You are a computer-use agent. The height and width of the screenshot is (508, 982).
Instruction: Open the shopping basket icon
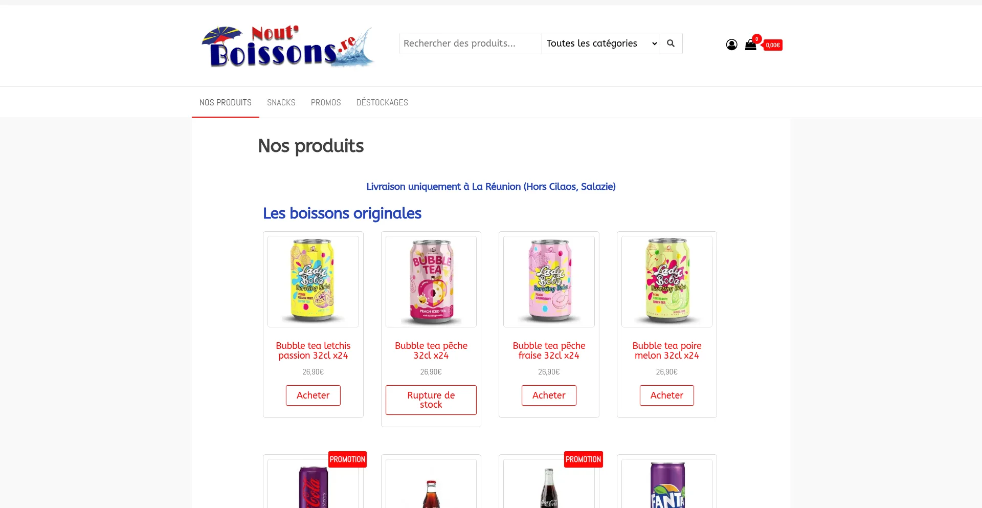(x=751, y=45)
